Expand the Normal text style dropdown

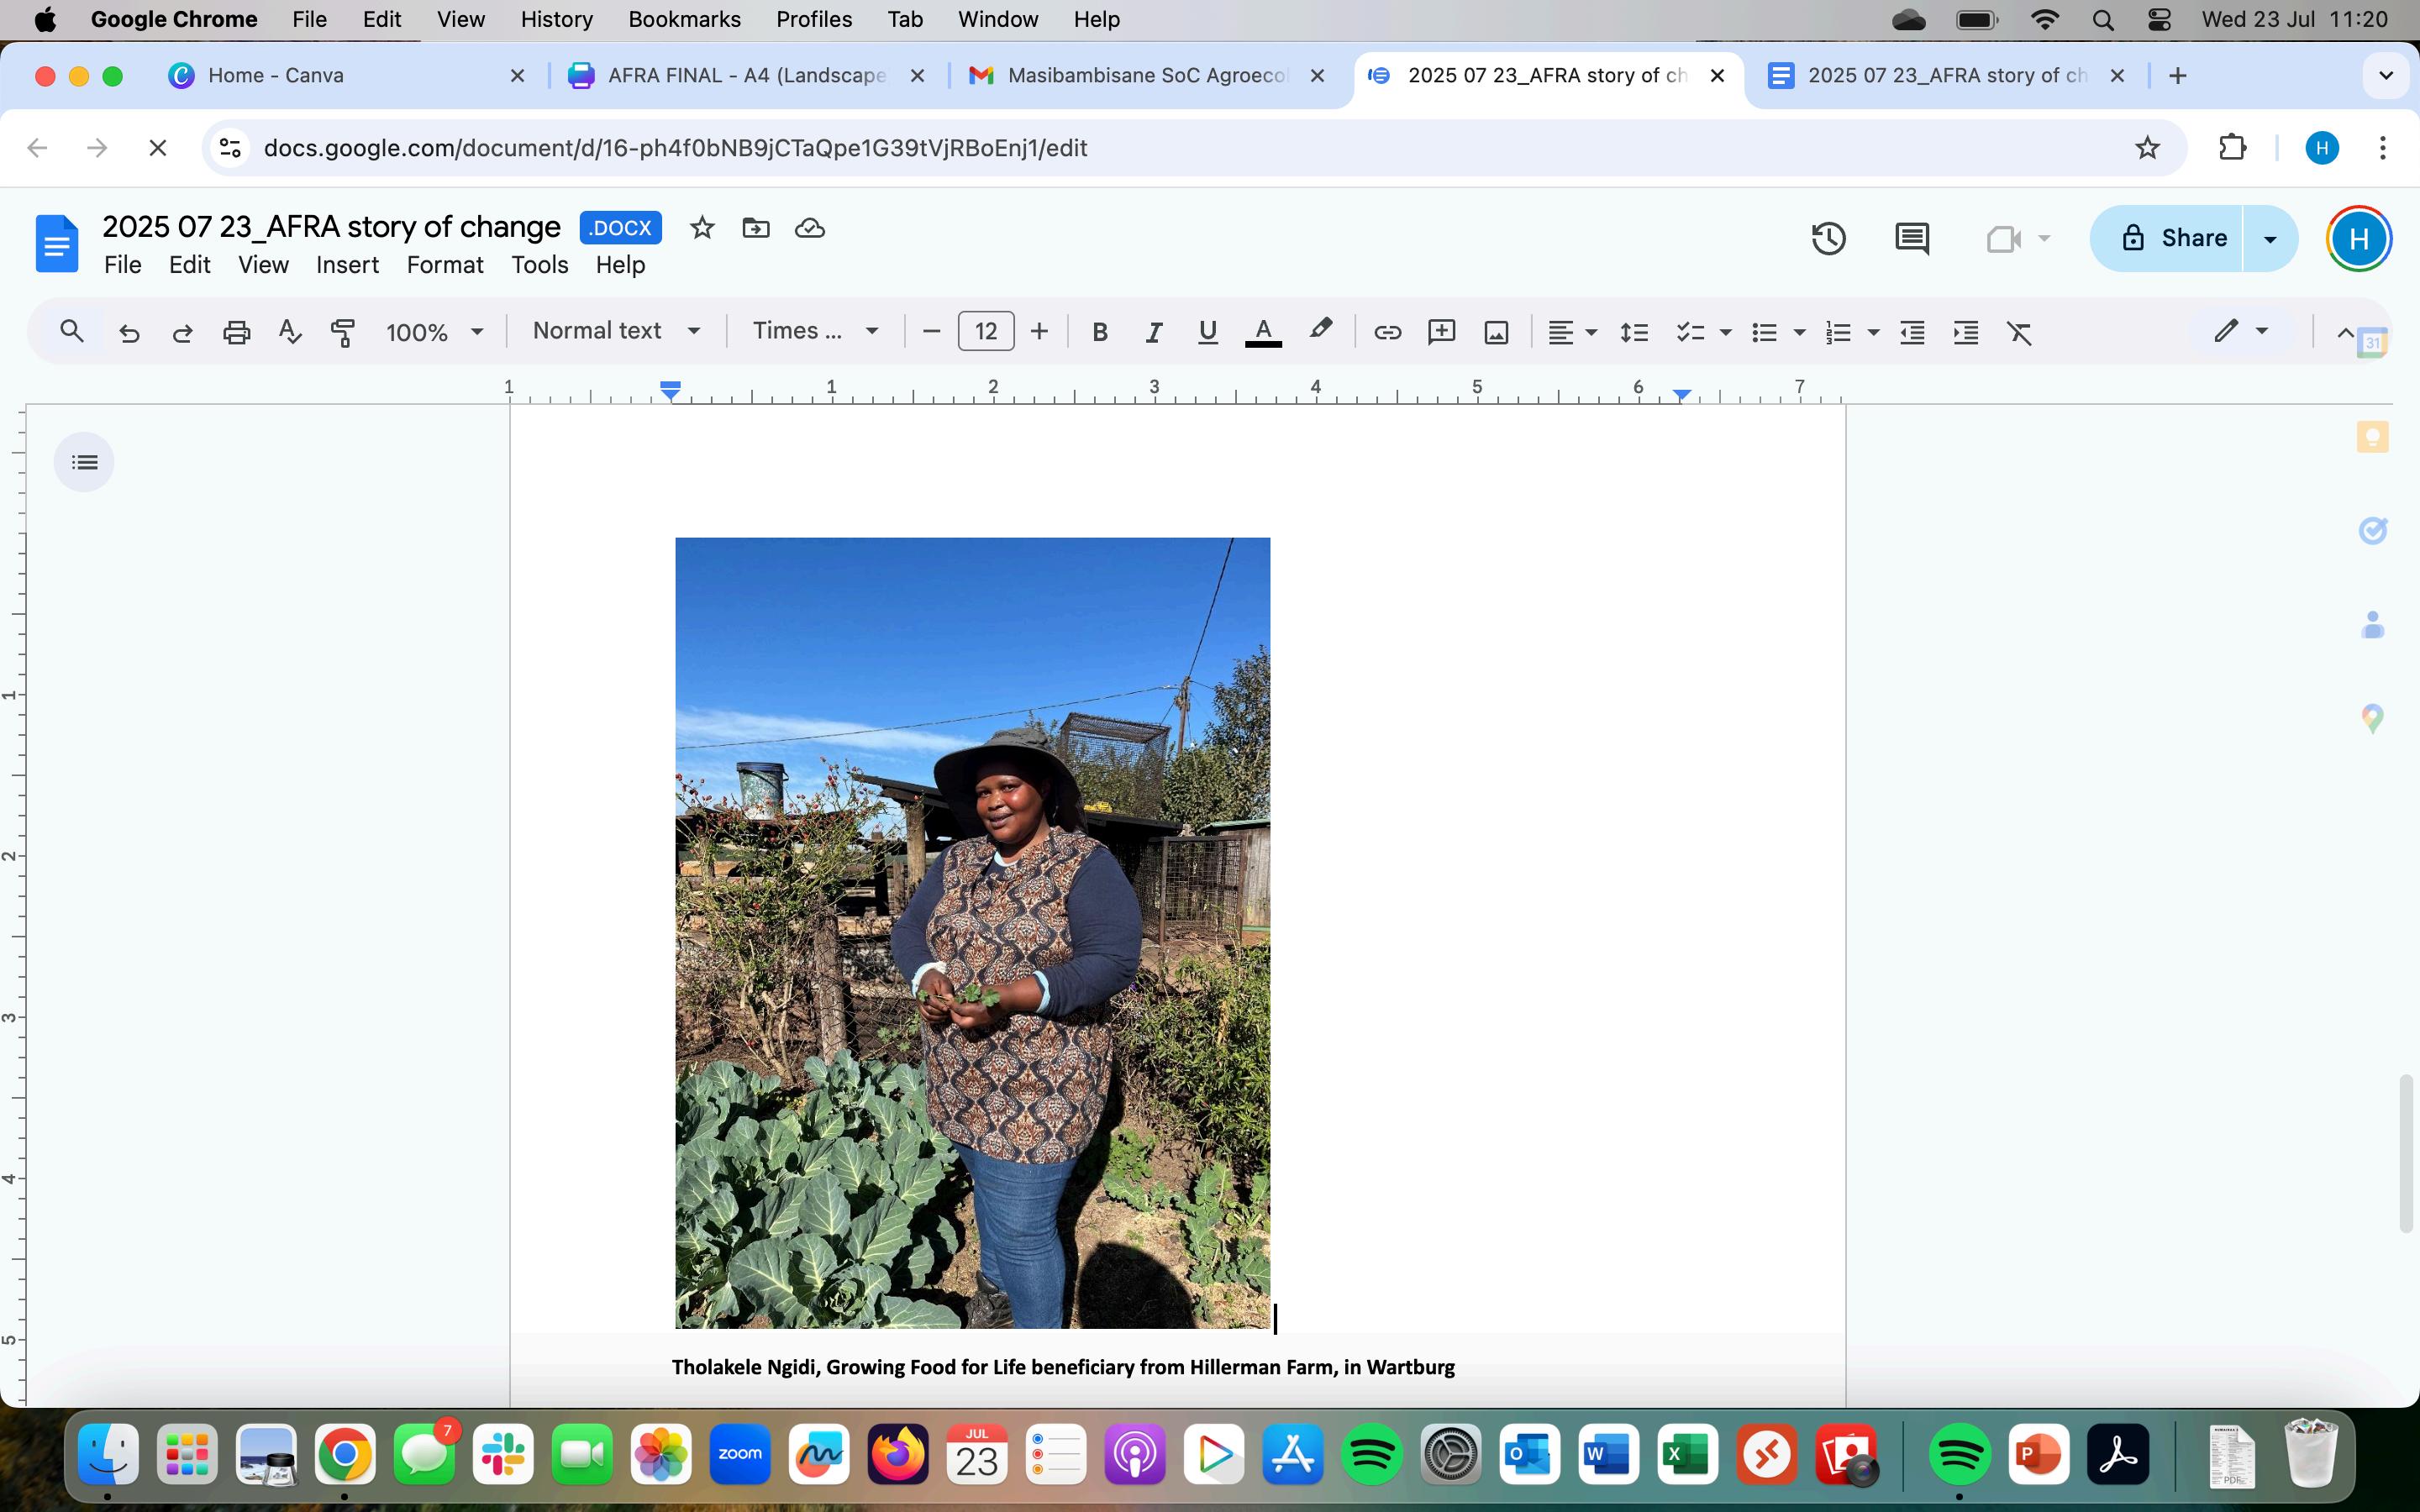(x=615, y=331)
